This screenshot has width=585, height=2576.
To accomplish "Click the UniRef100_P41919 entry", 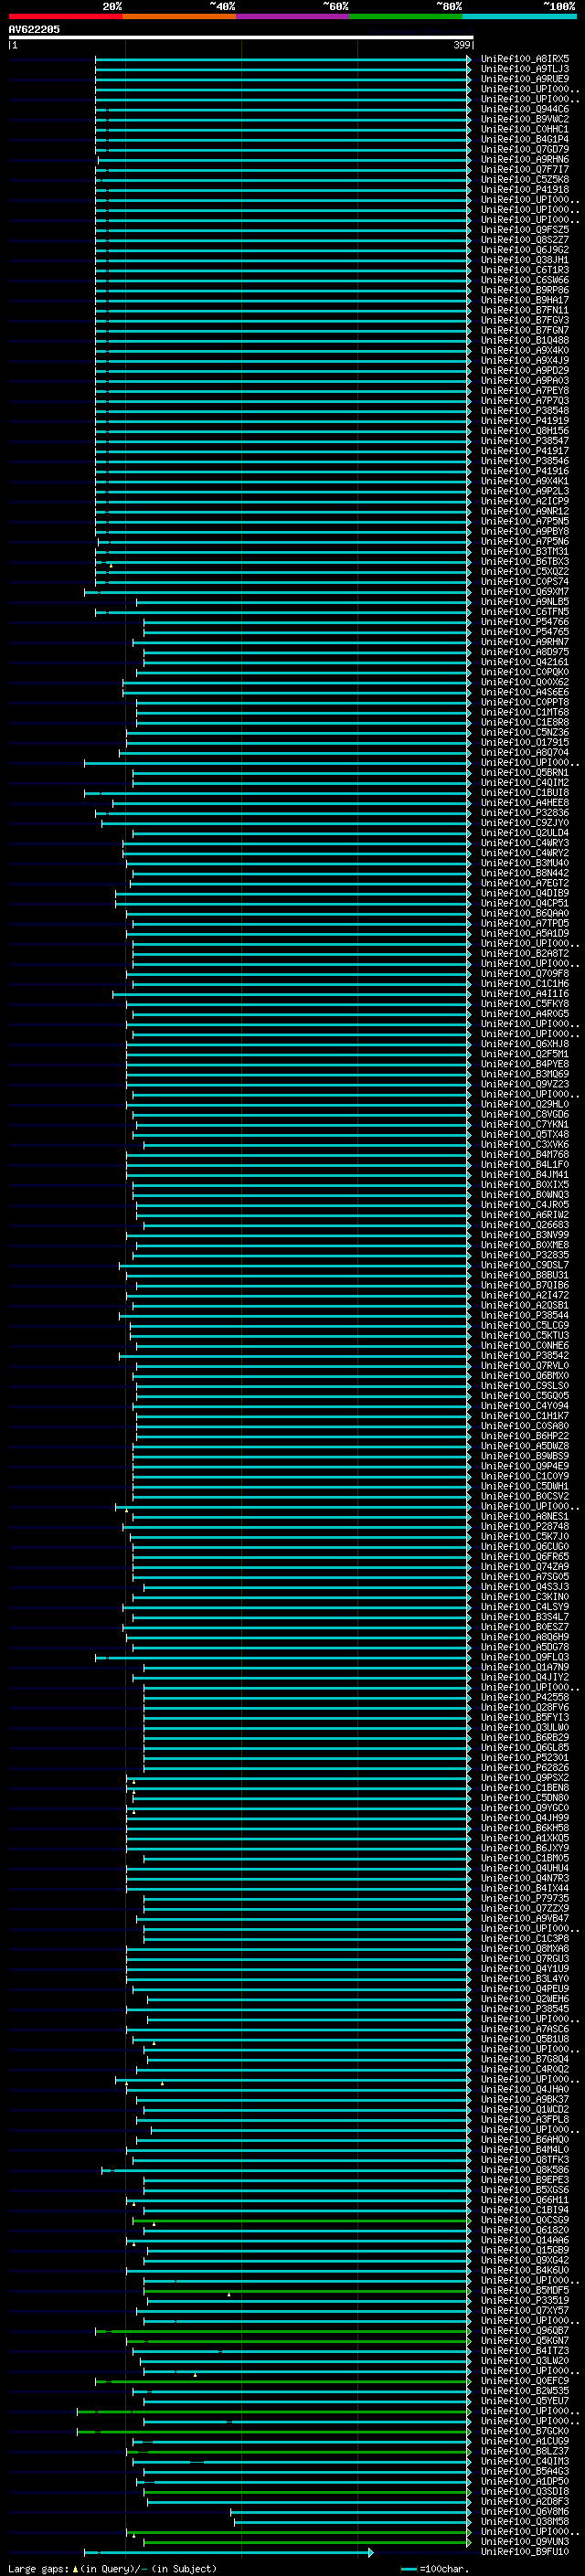I will [524, 421].
